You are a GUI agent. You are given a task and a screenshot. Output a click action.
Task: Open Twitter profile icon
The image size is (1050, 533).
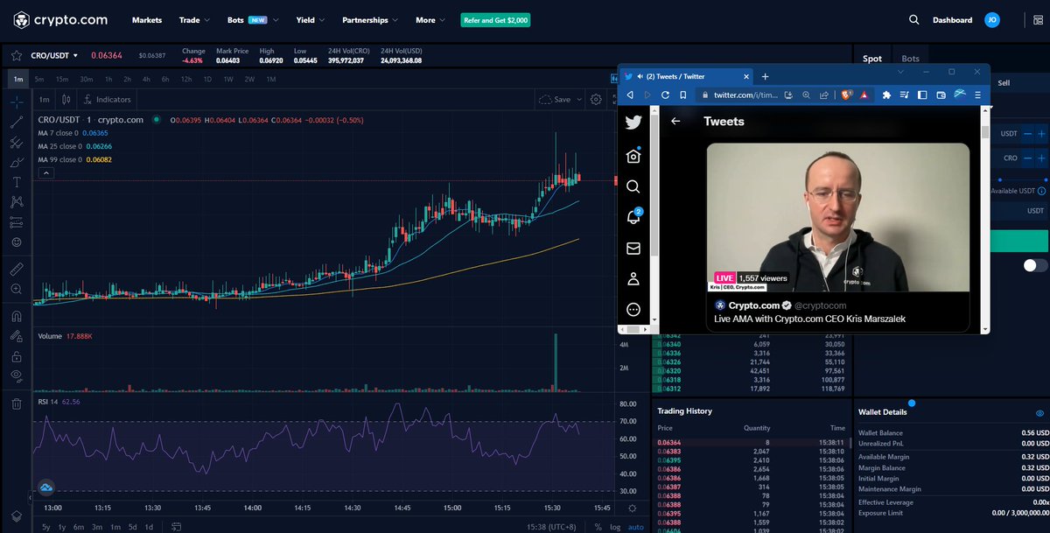pyautogui.click(x=633, y=279)
